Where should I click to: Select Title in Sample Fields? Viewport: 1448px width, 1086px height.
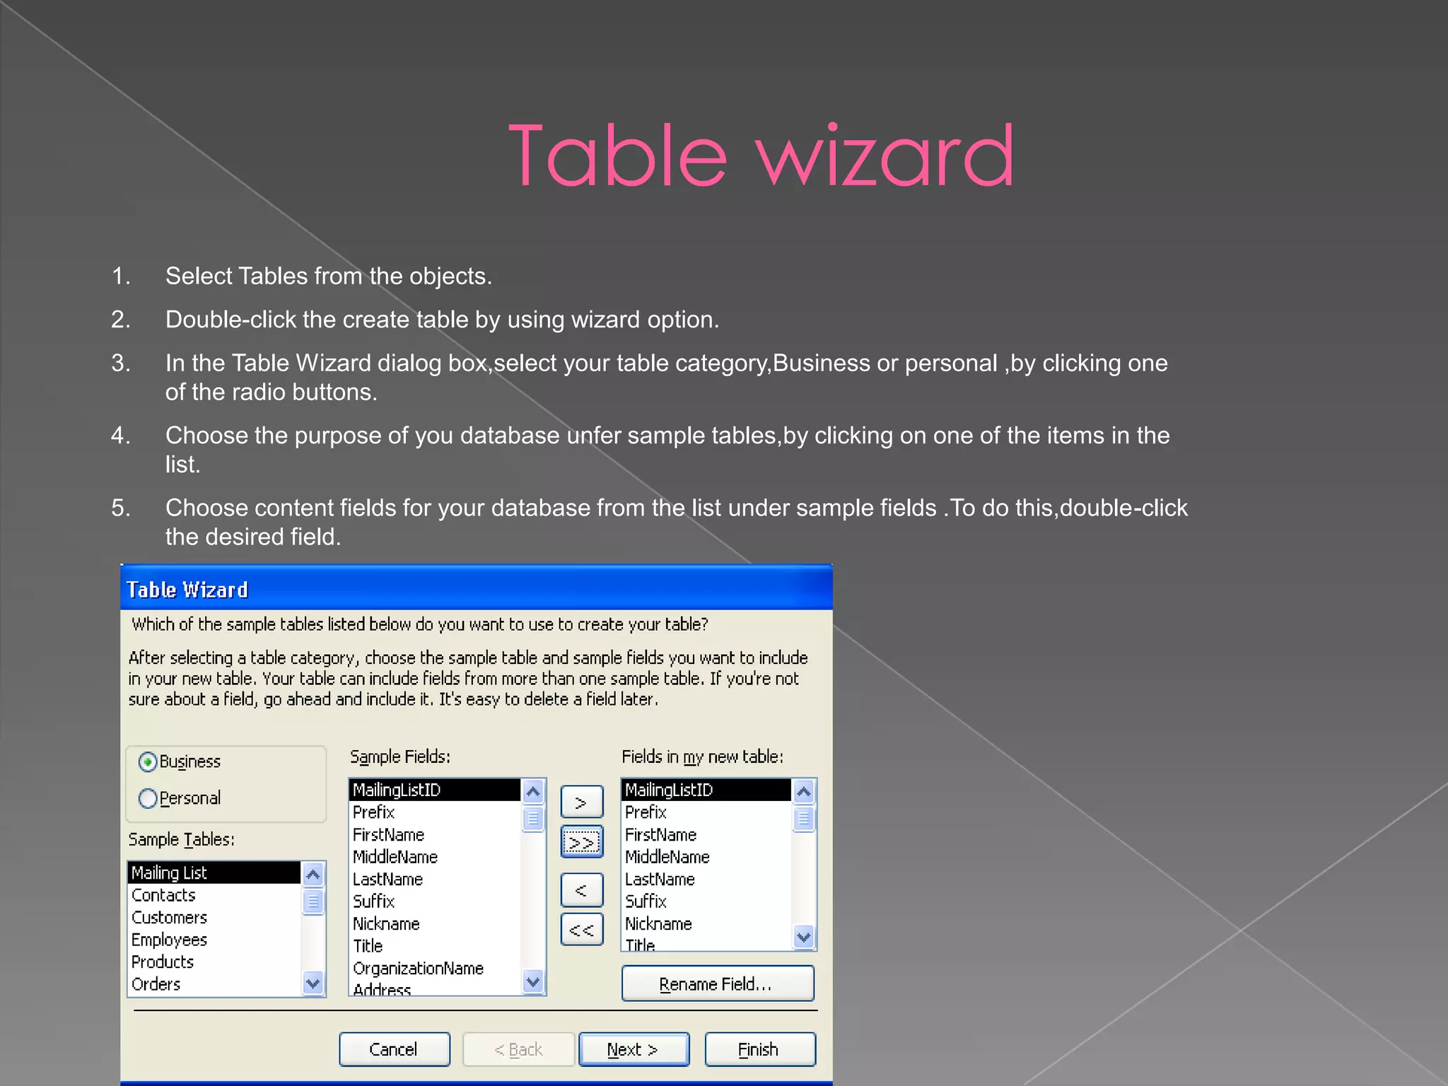(436, 946)
